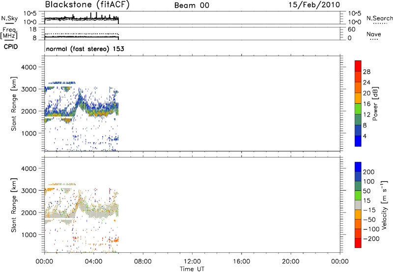Click the "Blackstone (fitACF)" title text
This screenshot has width=393, height=272.
pos(87,5)
